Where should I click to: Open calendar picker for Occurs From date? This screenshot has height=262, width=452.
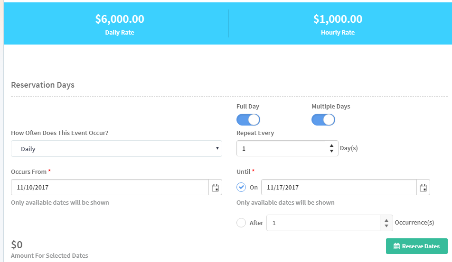[x=215, y=188]
